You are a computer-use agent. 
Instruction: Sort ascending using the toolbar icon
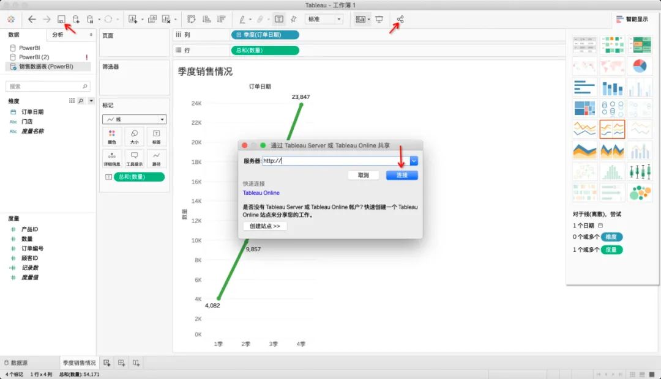click(x=207, y=20)
